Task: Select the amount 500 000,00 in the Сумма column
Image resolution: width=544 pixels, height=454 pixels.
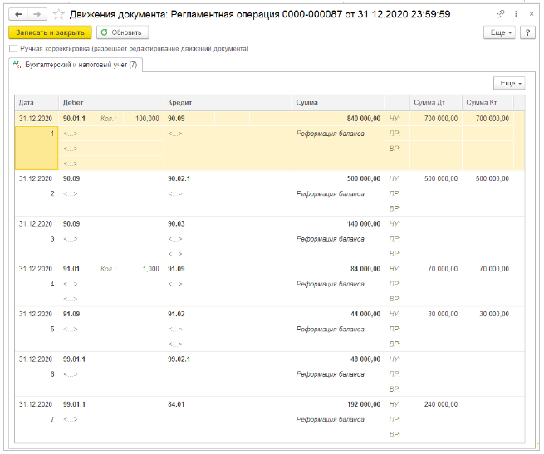Action: [x=364, y=178]
